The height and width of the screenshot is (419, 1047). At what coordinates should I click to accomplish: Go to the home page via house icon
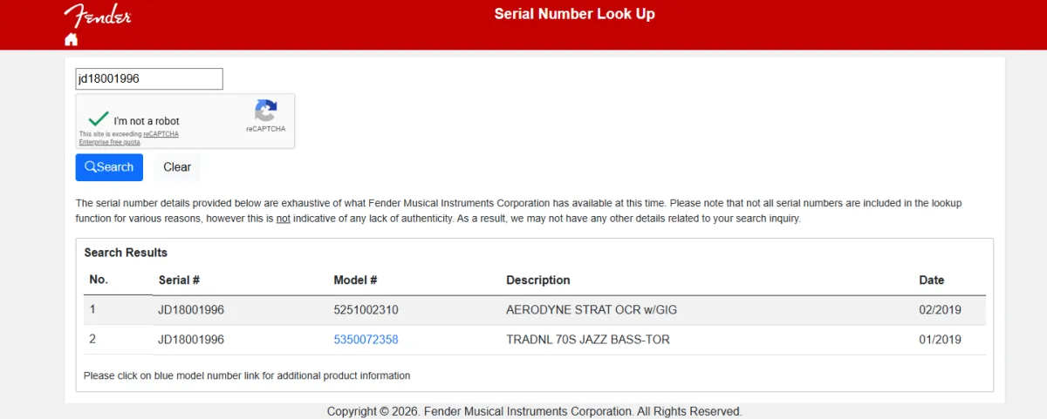tap(72, 39)
